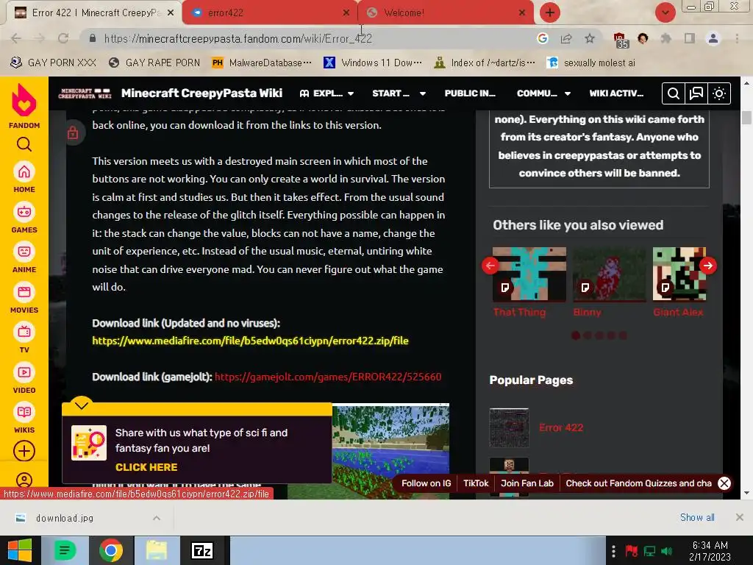Open the WIKI ACTIV... menu item
753x565 pixels.
click(616, 93)
